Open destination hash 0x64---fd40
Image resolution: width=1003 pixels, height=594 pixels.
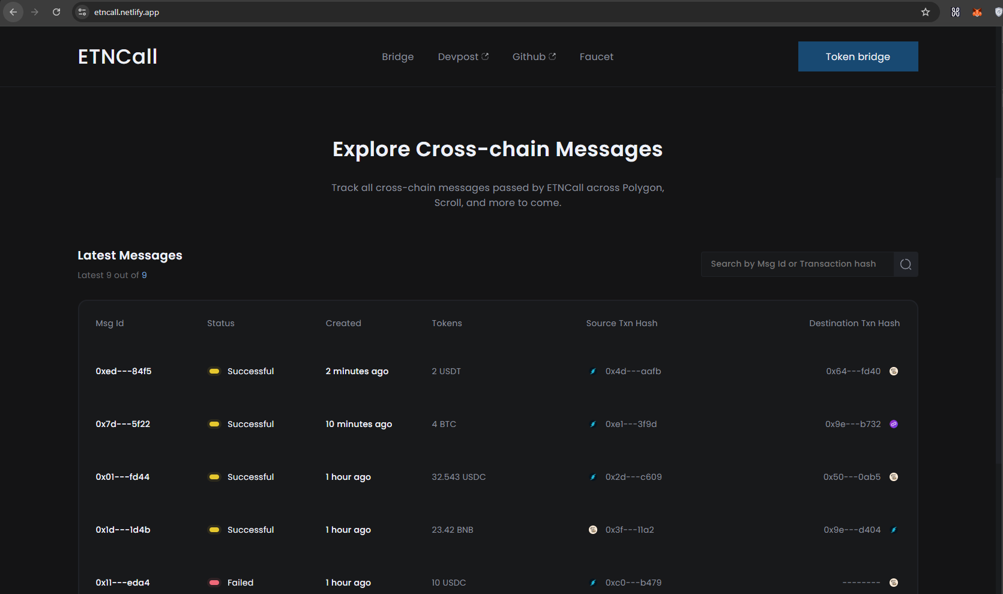[x=854, y=371]
